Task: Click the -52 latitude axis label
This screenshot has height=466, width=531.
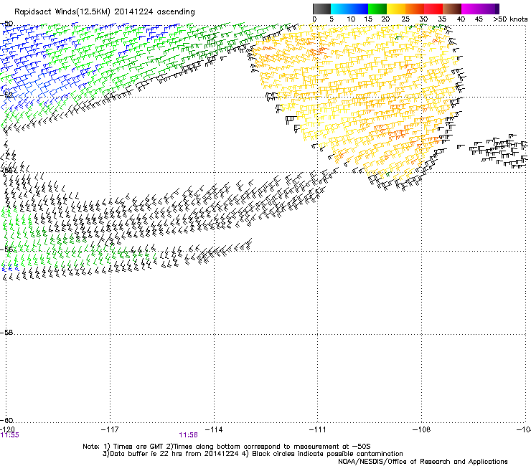Action: [7, 95]
